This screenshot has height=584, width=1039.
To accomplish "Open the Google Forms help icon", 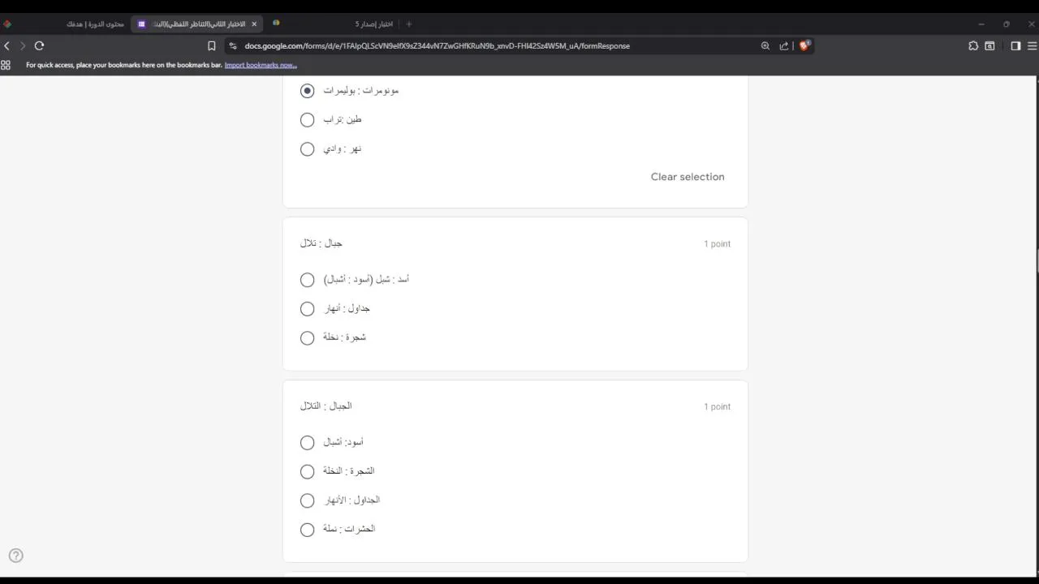I will coord(16,556).
